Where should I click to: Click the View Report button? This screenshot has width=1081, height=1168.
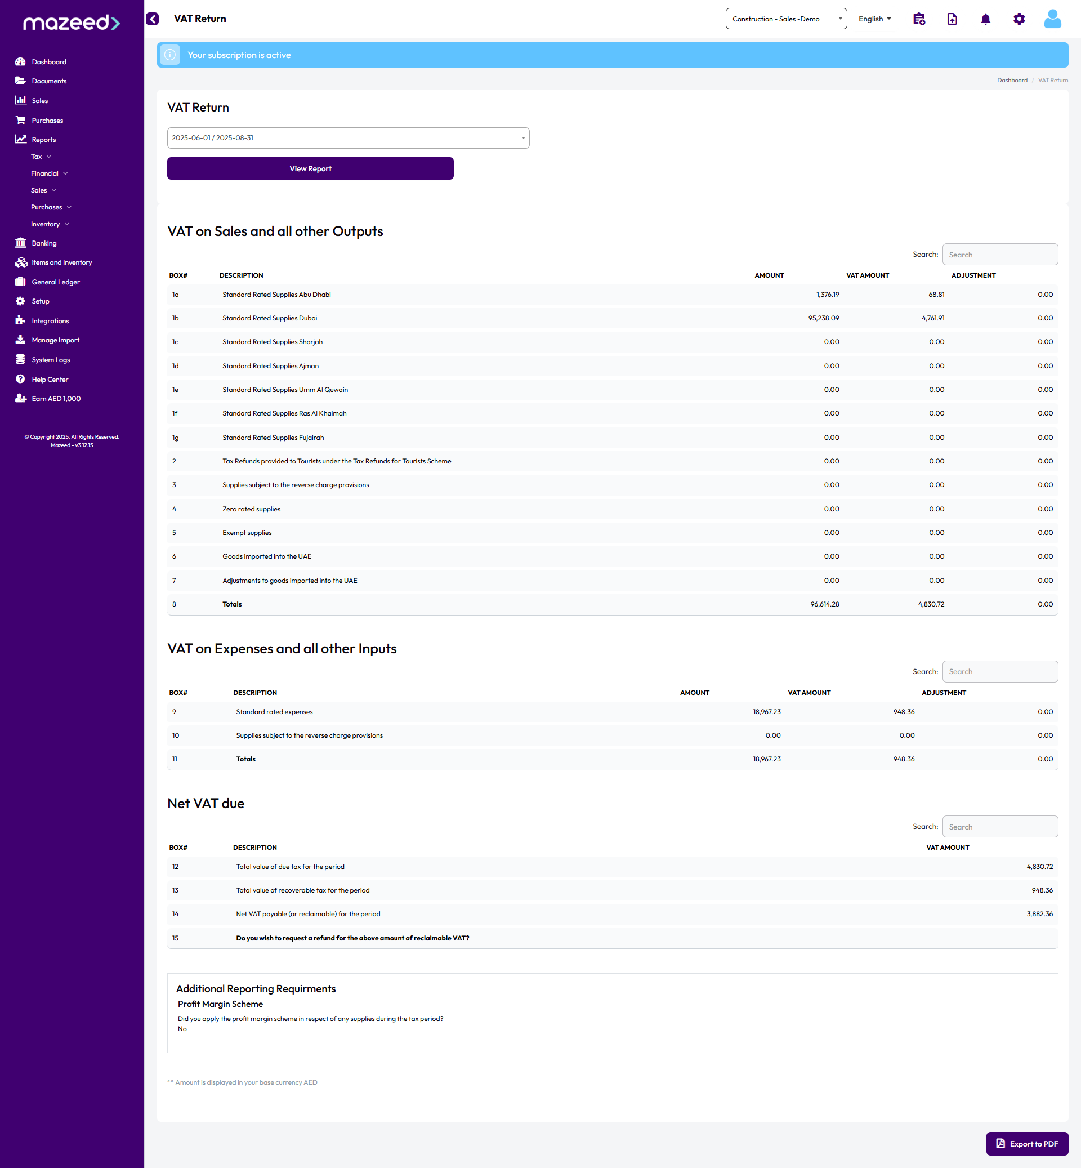pyautogui.click(x=310, y=168)
